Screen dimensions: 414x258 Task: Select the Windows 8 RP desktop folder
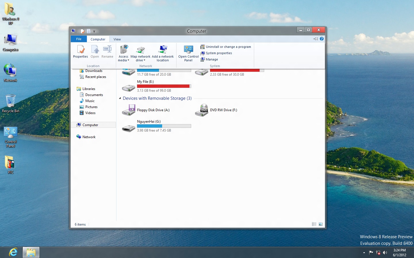(11, 14)
